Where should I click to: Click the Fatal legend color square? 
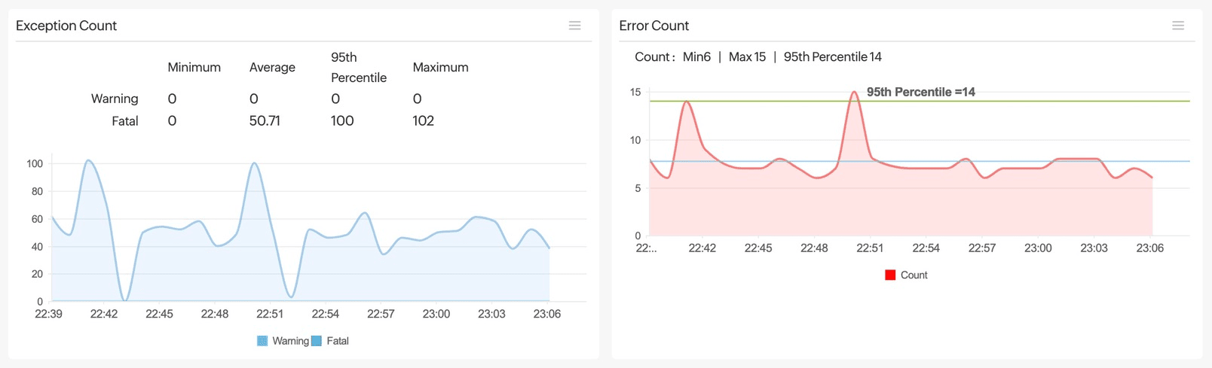(x=317, y=341)
